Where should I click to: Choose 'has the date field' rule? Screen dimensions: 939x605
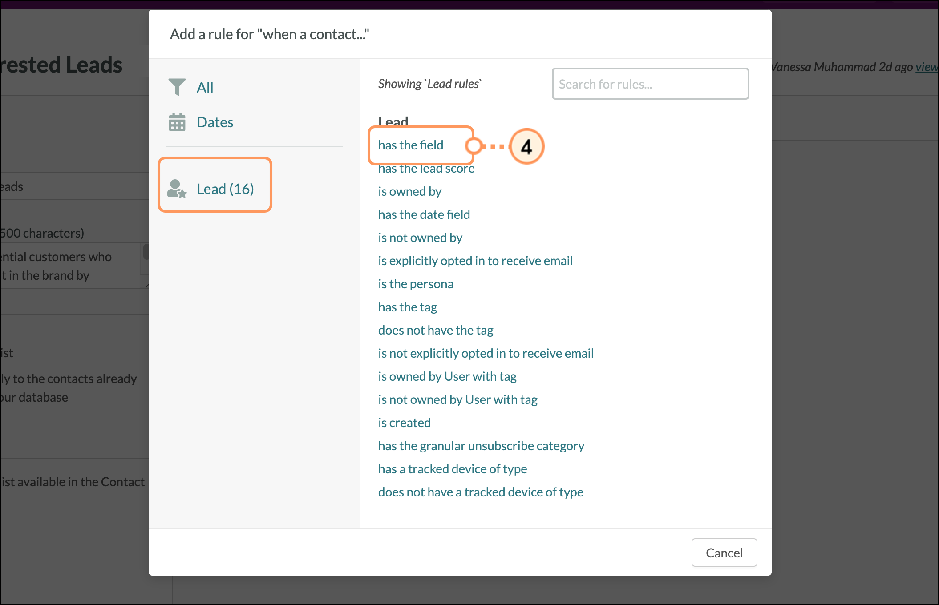[x=424, y=214]
